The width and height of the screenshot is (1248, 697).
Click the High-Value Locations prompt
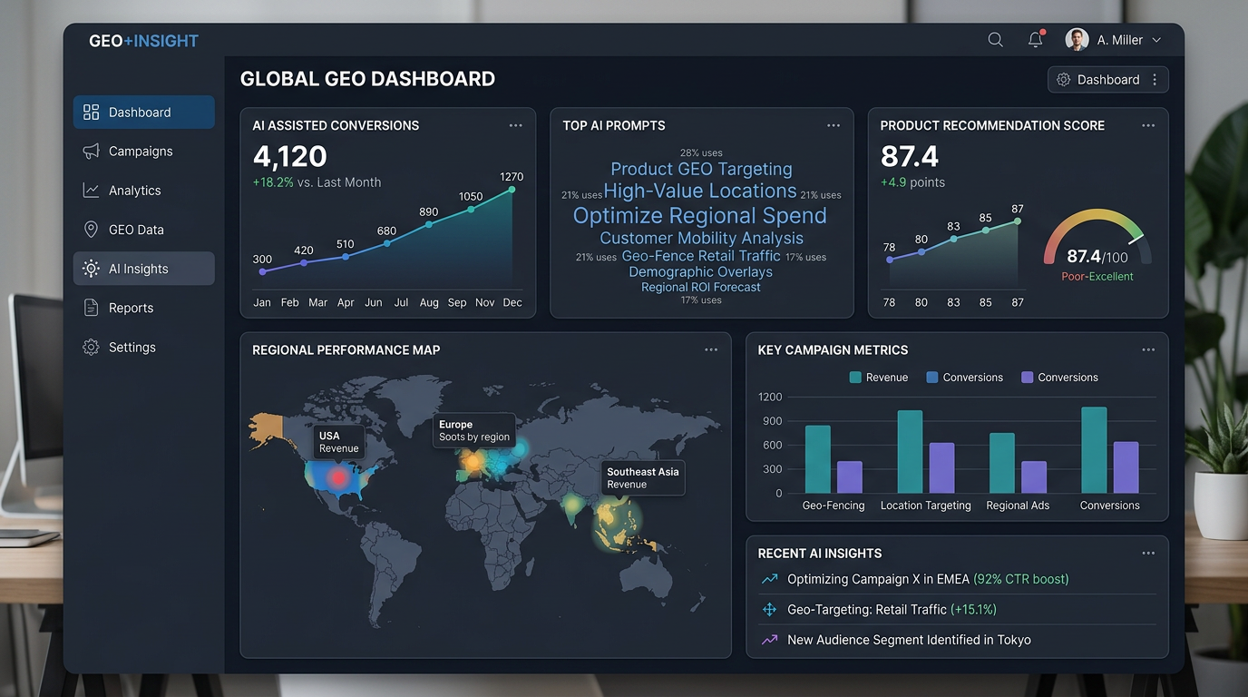[x=699, y=191]
